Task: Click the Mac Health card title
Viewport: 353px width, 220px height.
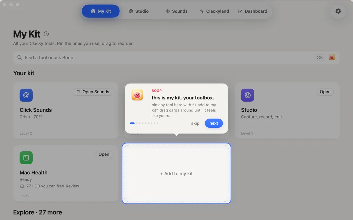Action: [34, 172]
